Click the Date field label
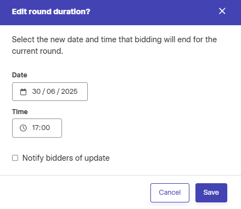This screenshot has width=241, height=209. tap(20, 75)
